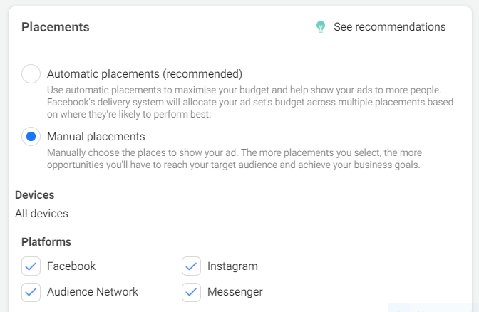Click the Devices section heading
This screenshot has height=312, width=479.
(35, 194)
